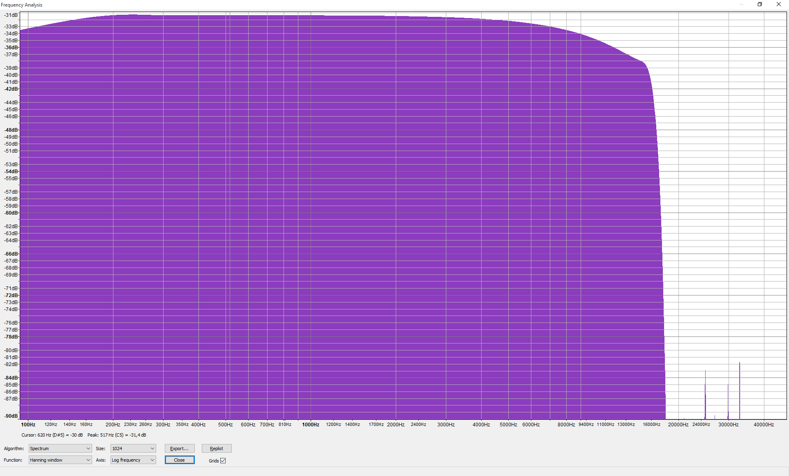The image size is (789, 476).
Task: Click the 3000Hz axis label
Action: point(446,425)
